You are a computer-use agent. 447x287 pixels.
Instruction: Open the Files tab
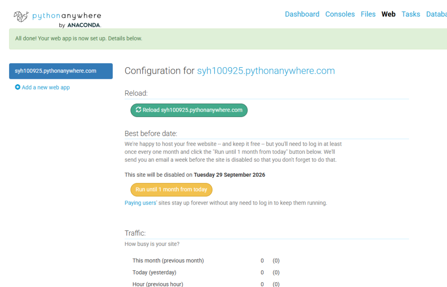[x=368, y=14]
